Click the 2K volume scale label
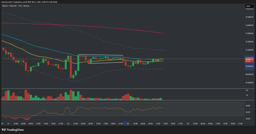 pyautogui.click(x=247, y=90)
